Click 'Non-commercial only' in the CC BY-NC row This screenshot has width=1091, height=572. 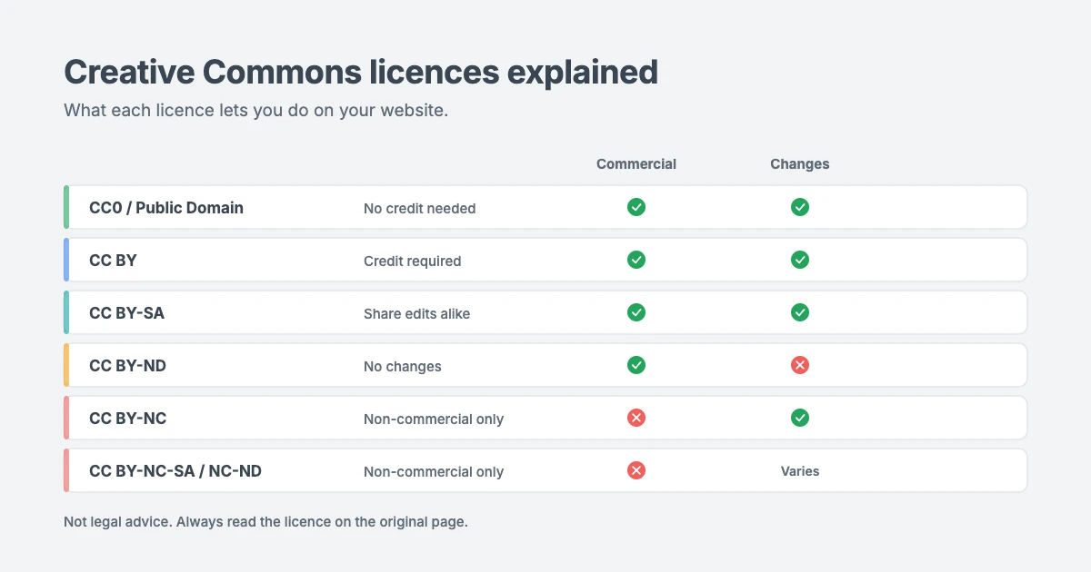(434, 419)
